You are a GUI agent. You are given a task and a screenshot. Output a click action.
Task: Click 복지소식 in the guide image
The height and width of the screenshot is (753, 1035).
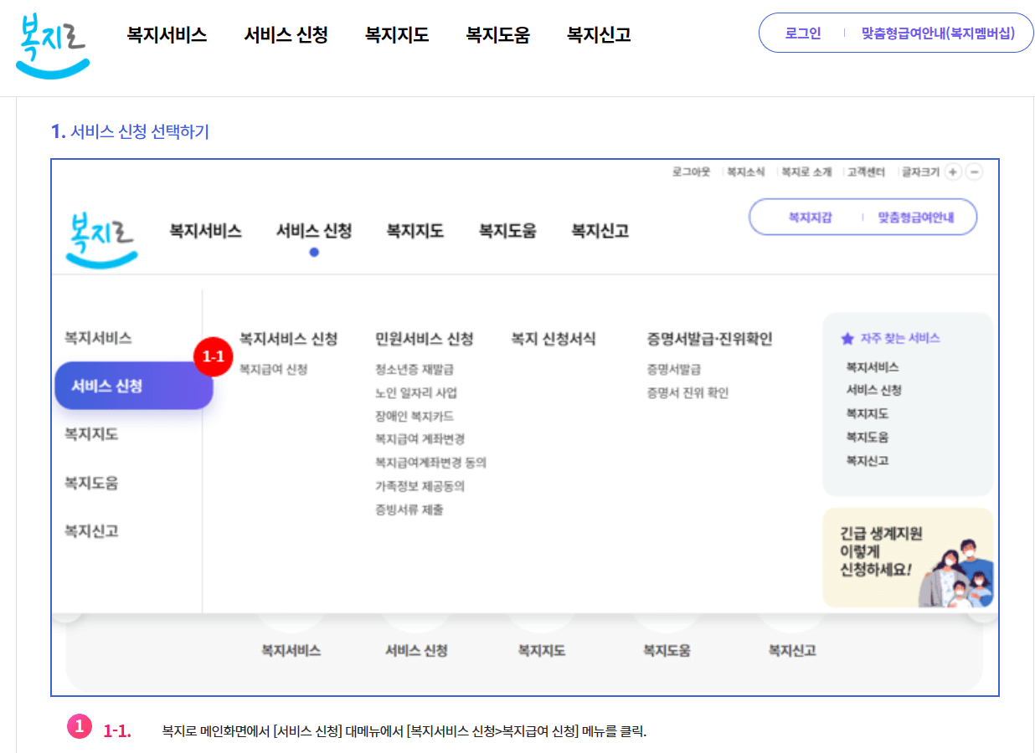pyautogui.click(x=745, y=172)
